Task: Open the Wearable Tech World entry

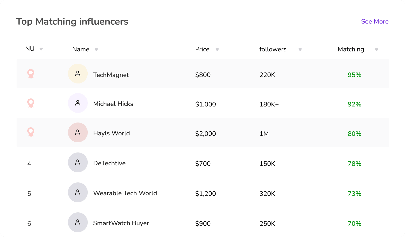Action: (x=125, y=193)
